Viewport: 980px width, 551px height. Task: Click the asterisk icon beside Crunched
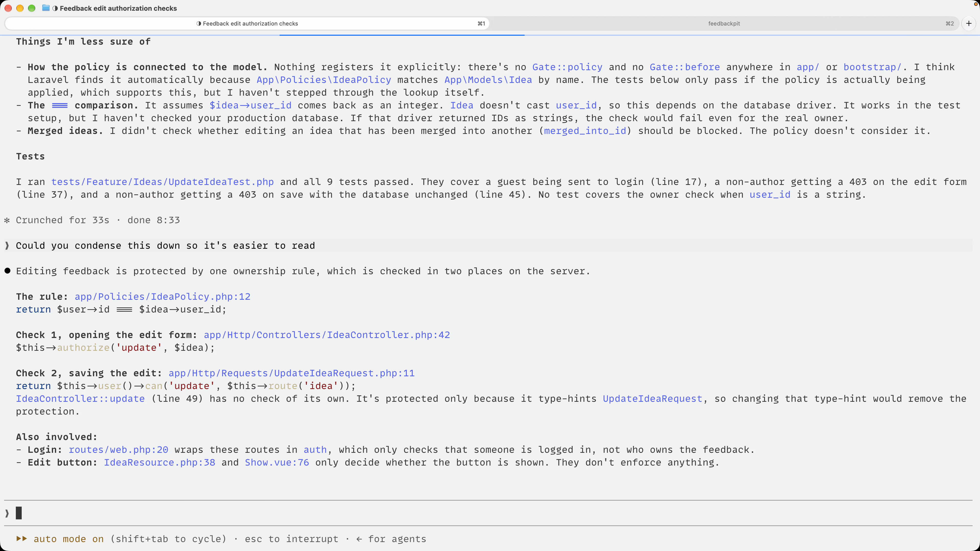pyautogui.click(x=7, y=220)
